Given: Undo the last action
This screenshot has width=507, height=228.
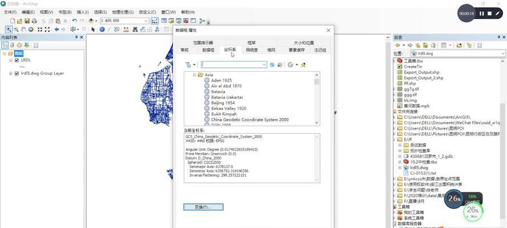Looking at the screenshot, I should 74,21.
